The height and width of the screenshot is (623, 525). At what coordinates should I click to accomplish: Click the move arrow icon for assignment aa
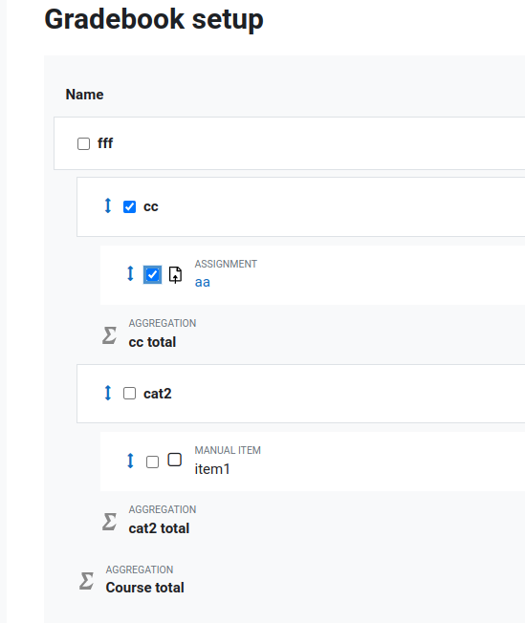click(130, 273)
